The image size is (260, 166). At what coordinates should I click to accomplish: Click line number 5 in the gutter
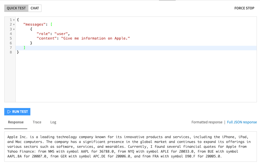click(11, 38)
